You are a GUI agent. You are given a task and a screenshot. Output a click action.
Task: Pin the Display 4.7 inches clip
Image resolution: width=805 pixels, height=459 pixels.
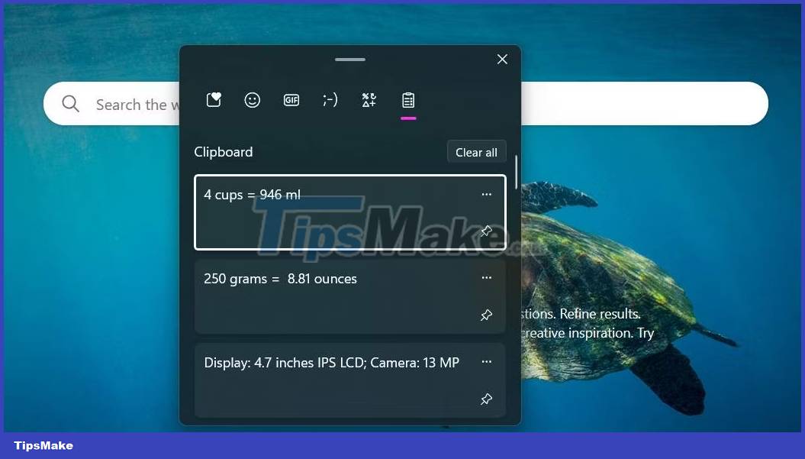(486, 399)
